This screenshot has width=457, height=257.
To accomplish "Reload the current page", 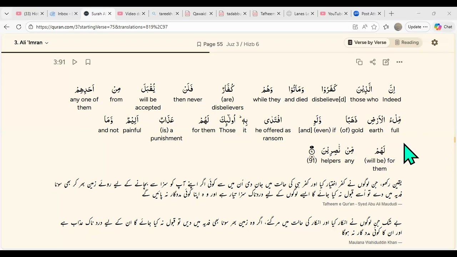I will [19, 27].
